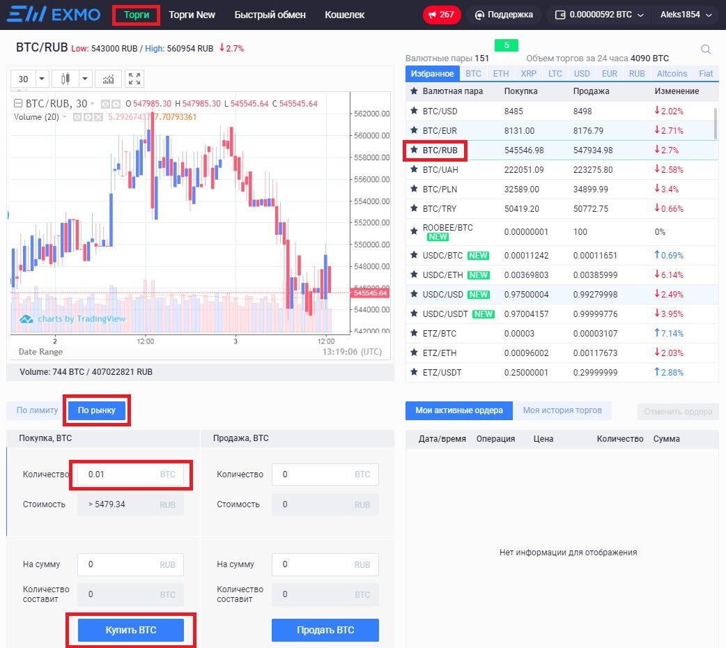Viewport: 726px width, 648px height.
Task: Click the buy На сумму RUB field
Action: point(130,564)
